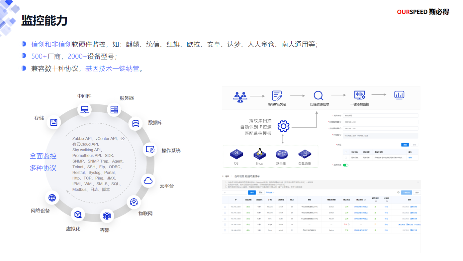463x261 pixels.
Task: Click the blue fingerprint scan gear icon
Action: click(x=283, y=126)
